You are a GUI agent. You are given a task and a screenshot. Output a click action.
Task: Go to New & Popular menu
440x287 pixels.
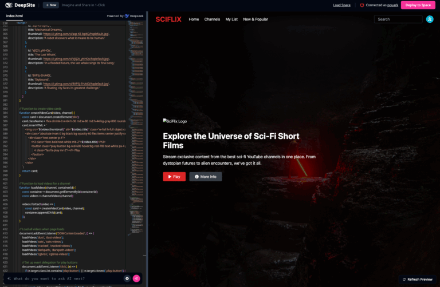point(256,19)
